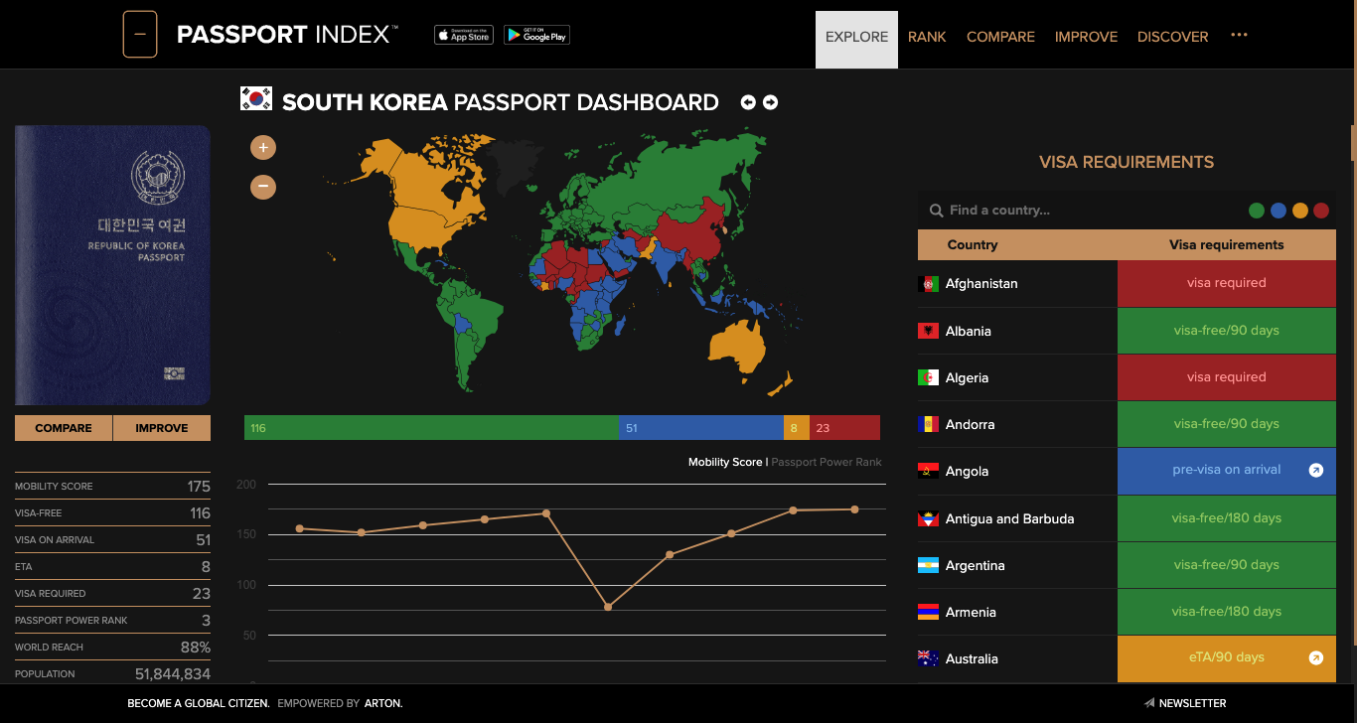Click the Arton link in footer

pos(382,703)
